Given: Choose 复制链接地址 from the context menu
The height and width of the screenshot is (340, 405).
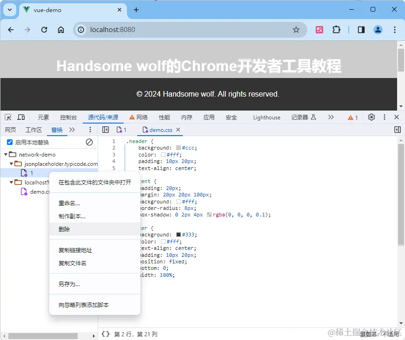Looking at the screenshot, I should [x=95, y=250].
